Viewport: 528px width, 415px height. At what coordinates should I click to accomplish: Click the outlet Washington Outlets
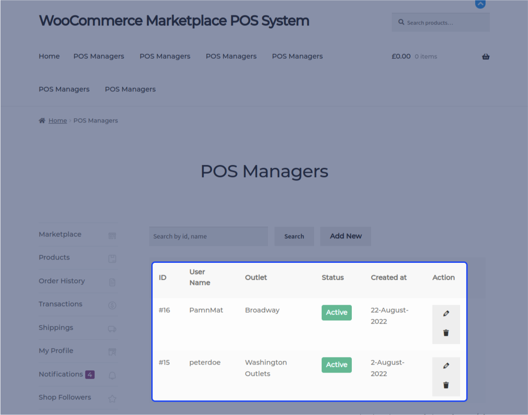click(x=266, y=368)
